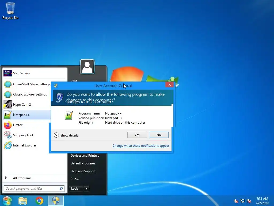
Task: Open Open-Shell Menu Settings entry
Action: pos(26,84)
